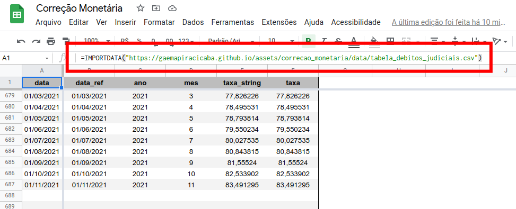Toggle bold formatting
The height and width of the screenshot is (209, 516).
pyautogui.click(x=308, y=41)
